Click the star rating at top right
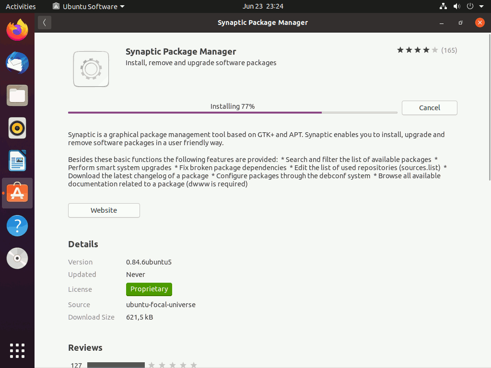 [418, 50]
